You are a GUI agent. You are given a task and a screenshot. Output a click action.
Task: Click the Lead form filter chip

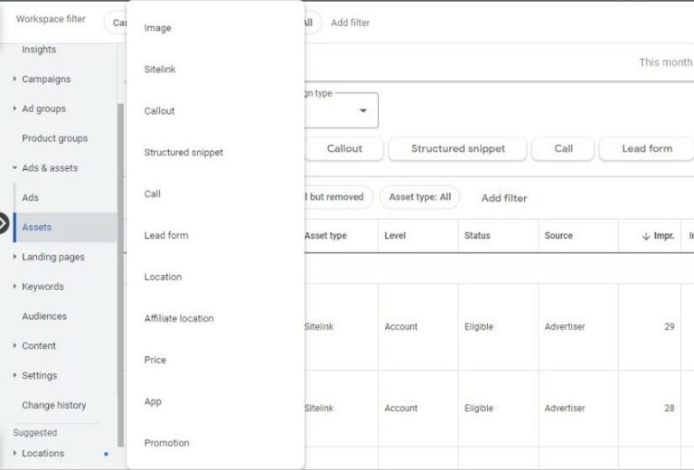pos(647,149)
